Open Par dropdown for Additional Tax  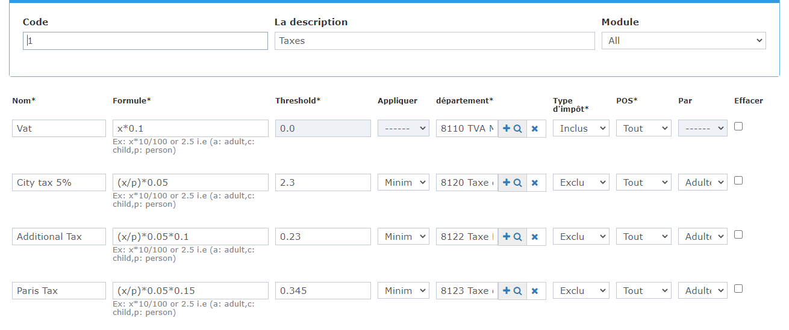point(703,237)
